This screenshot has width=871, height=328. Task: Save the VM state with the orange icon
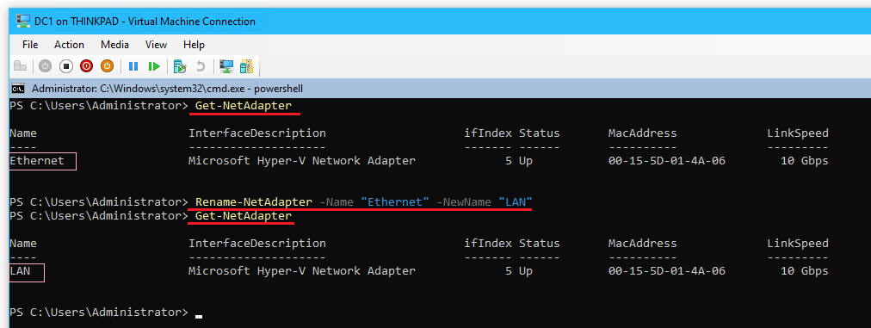(107, 66)
